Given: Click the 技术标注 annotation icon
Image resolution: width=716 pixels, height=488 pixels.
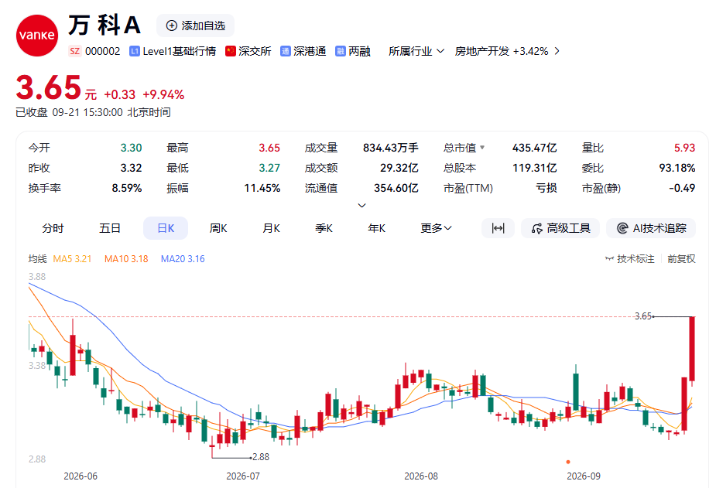Looking at the screenshot, I should pyautogui.click(x=610, y=259).
